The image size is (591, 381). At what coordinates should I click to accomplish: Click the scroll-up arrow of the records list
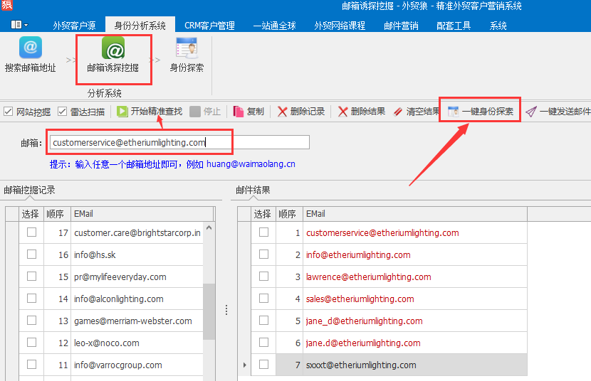click(x=209, y=227)
